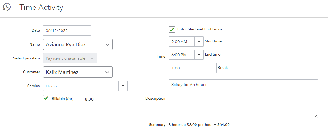The height and width of the screenshot is (138, 328).
Task: Click the billable rate field showing 8.00
Action: coord(87,99)
